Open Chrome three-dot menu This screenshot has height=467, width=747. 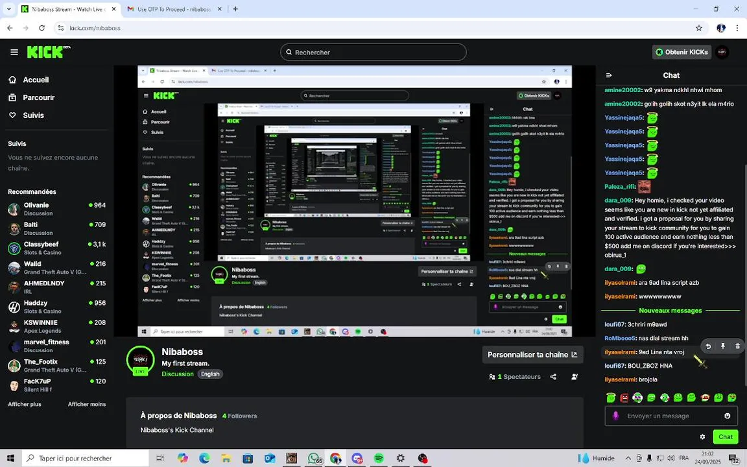click(x=737, y=28)
